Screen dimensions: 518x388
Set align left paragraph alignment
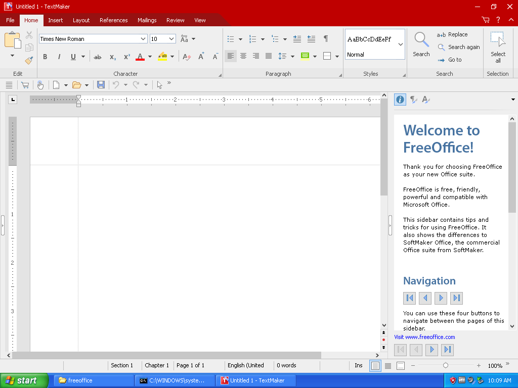(231, 56)
